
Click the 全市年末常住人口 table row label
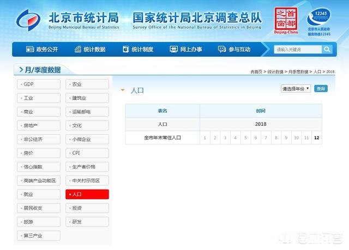[163, 138]
